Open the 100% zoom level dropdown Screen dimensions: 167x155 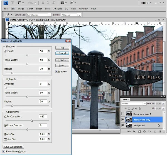point(35,3)
